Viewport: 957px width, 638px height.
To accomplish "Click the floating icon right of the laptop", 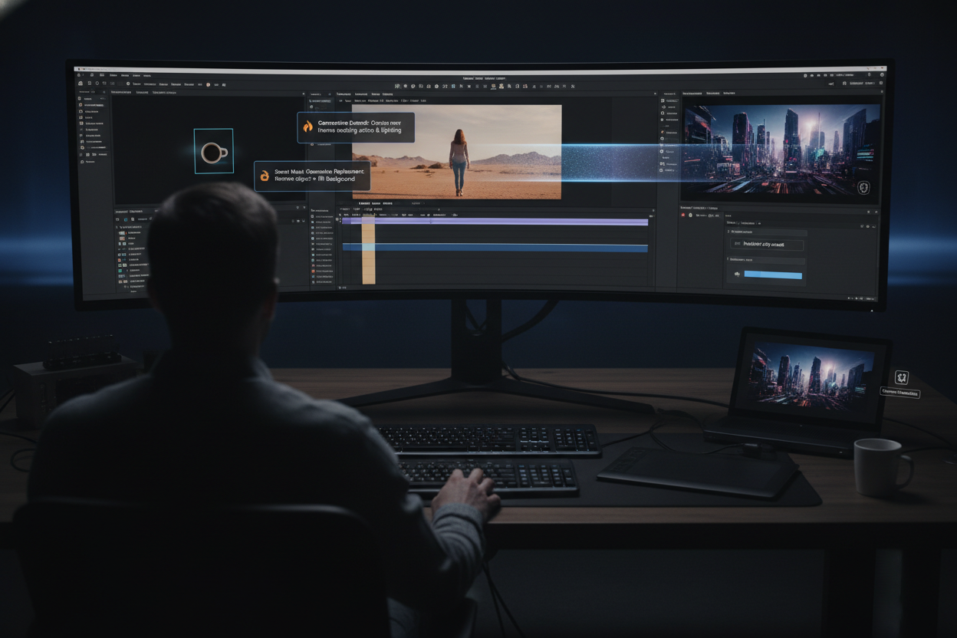I will [902, 377].
